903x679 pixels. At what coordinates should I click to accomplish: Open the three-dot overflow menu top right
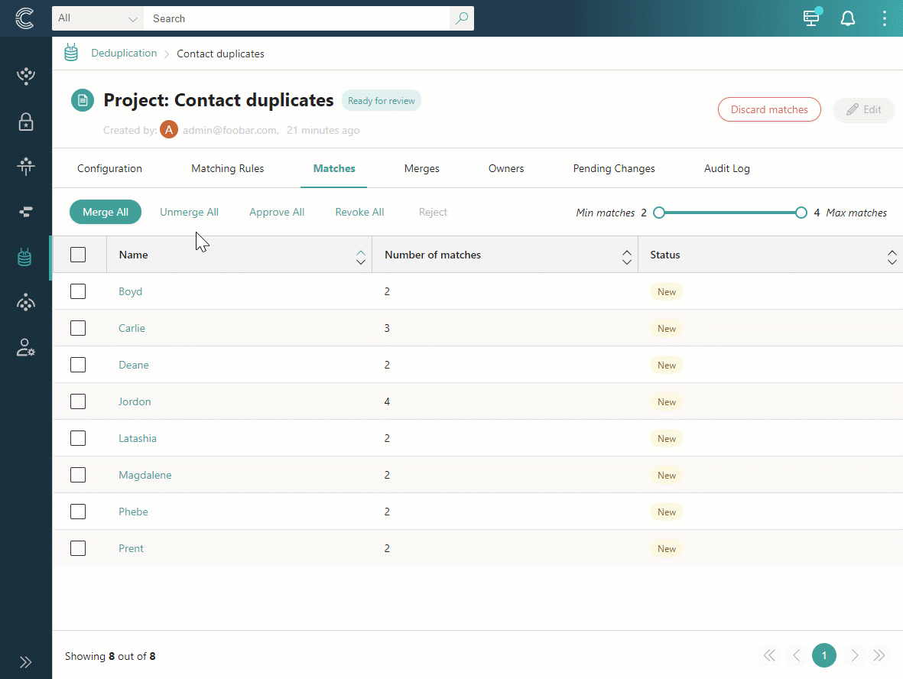884,18
